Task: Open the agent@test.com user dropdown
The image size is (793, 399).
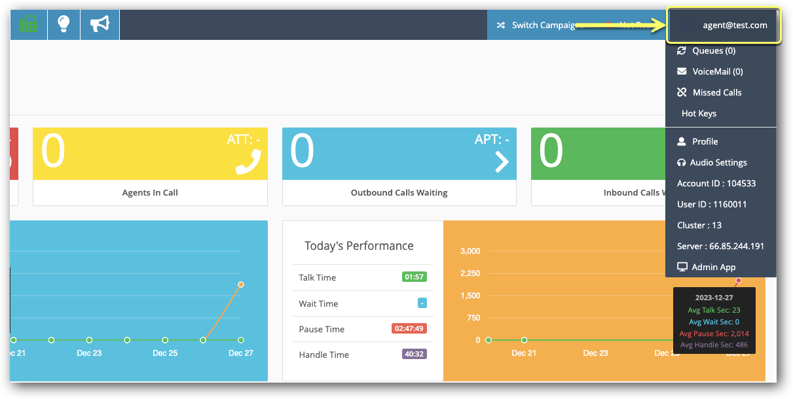Action: click(x=724, y=26)
